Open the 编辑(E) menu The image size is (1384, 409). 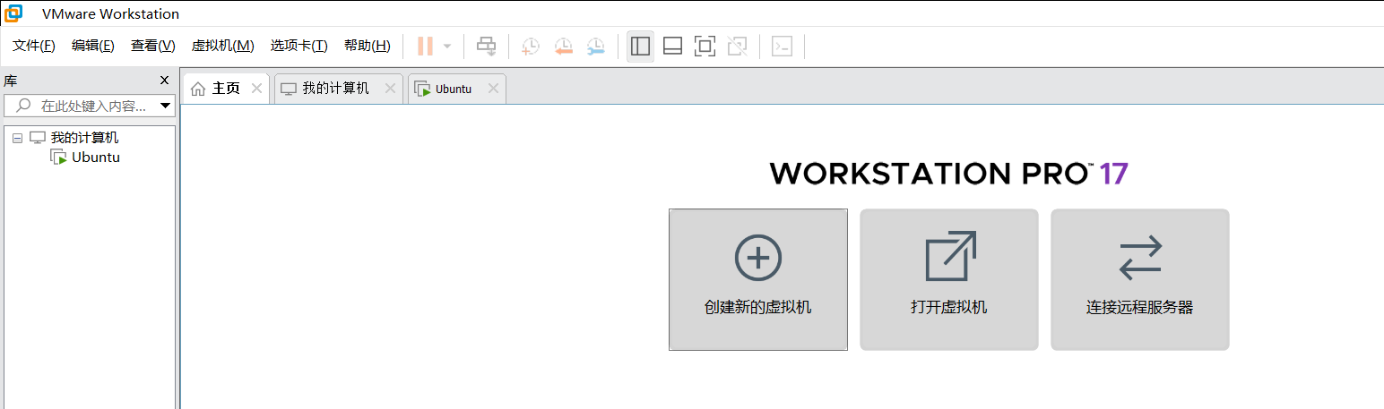93,46
